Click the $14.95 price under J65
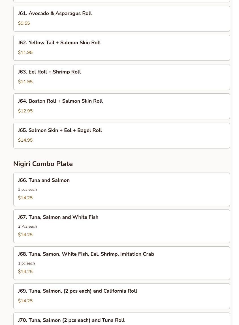 tap(25, 140)
